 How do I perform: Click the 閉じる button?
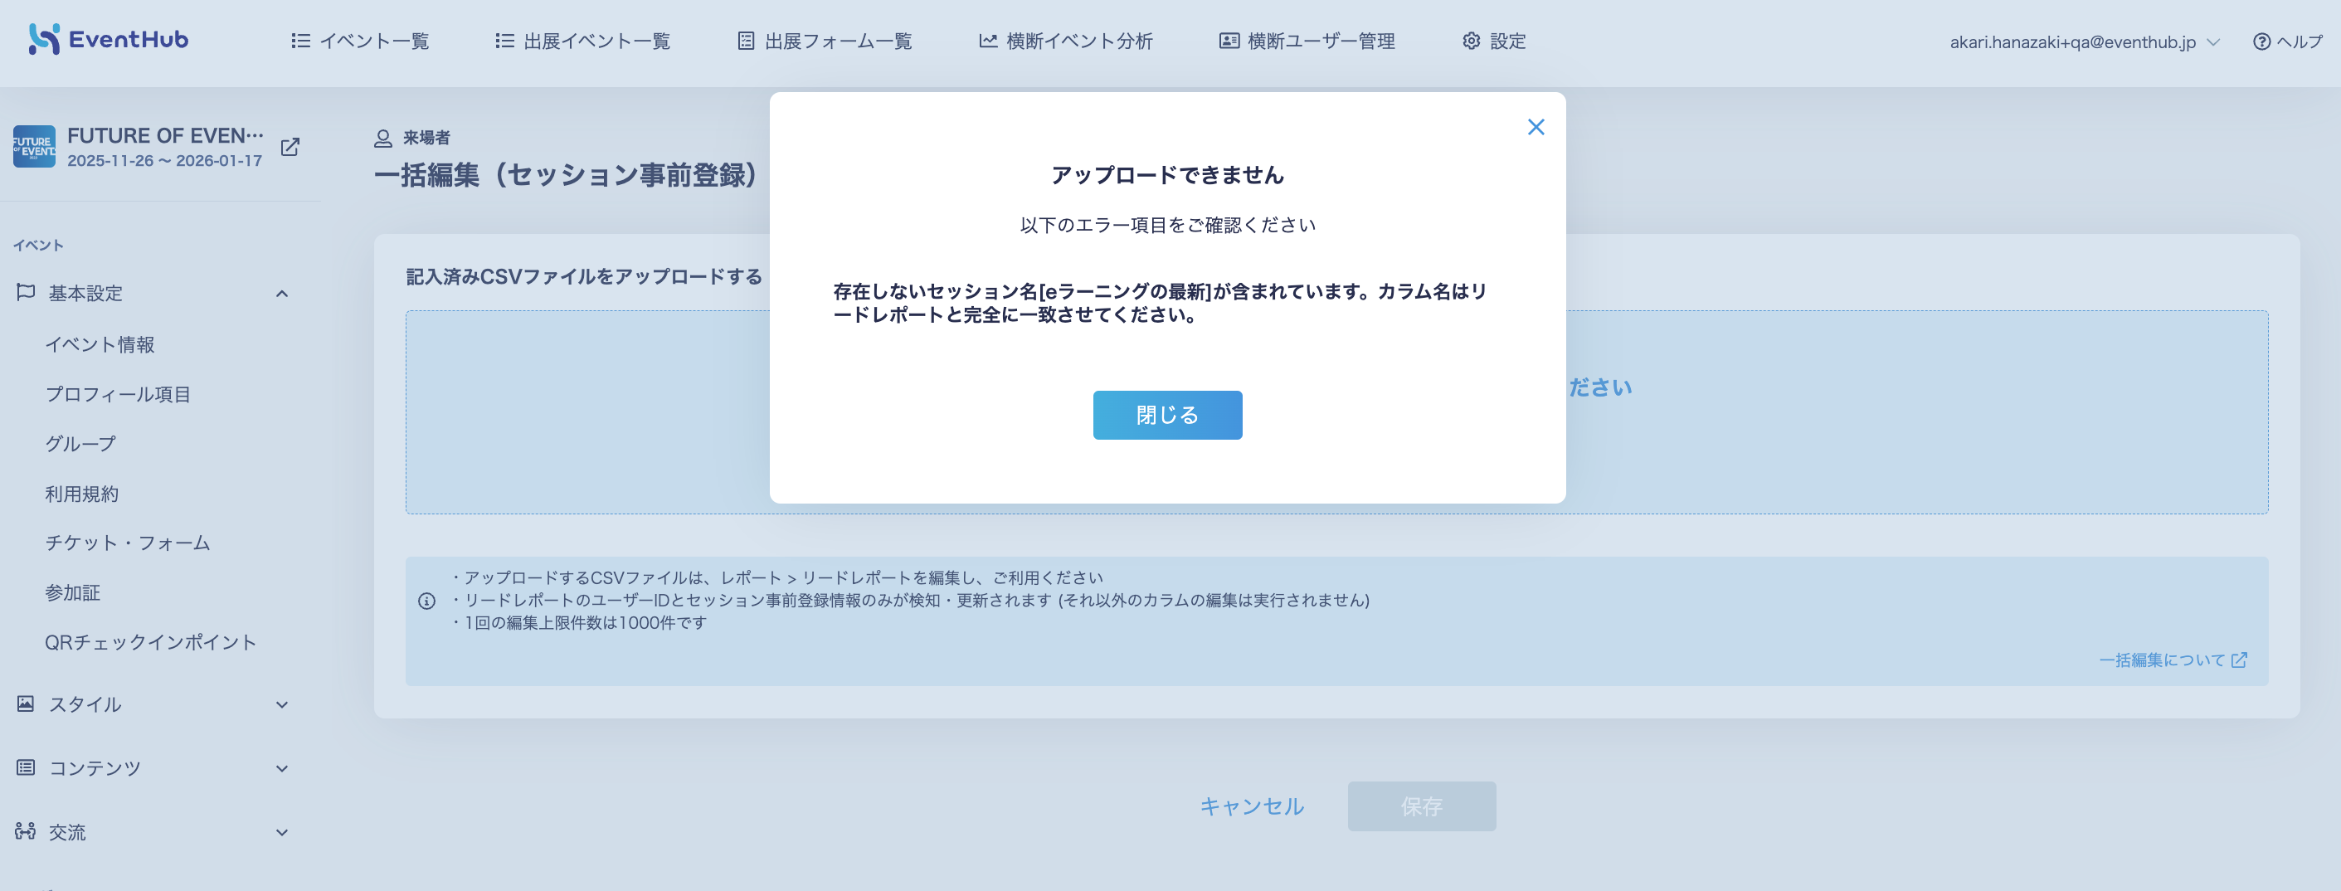click(1167, 416)
